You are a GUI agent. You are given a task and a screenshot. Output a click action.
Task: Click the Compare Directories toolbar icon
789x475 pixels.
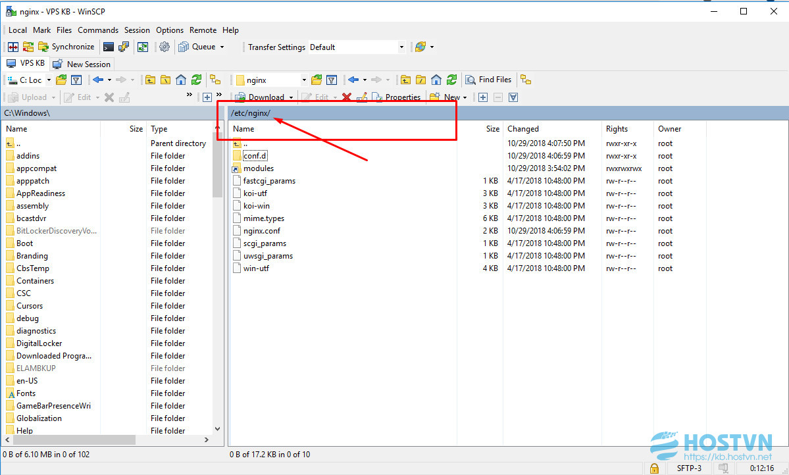13,47
